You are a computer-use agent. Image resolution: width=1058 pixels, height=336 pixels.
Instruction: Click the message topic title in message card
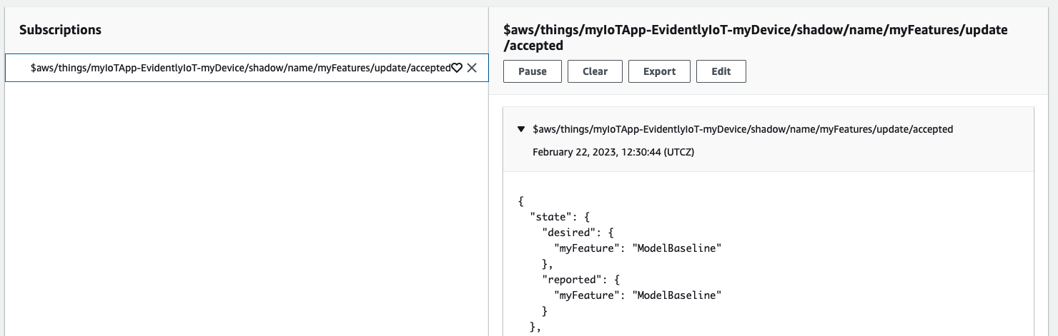743,129
